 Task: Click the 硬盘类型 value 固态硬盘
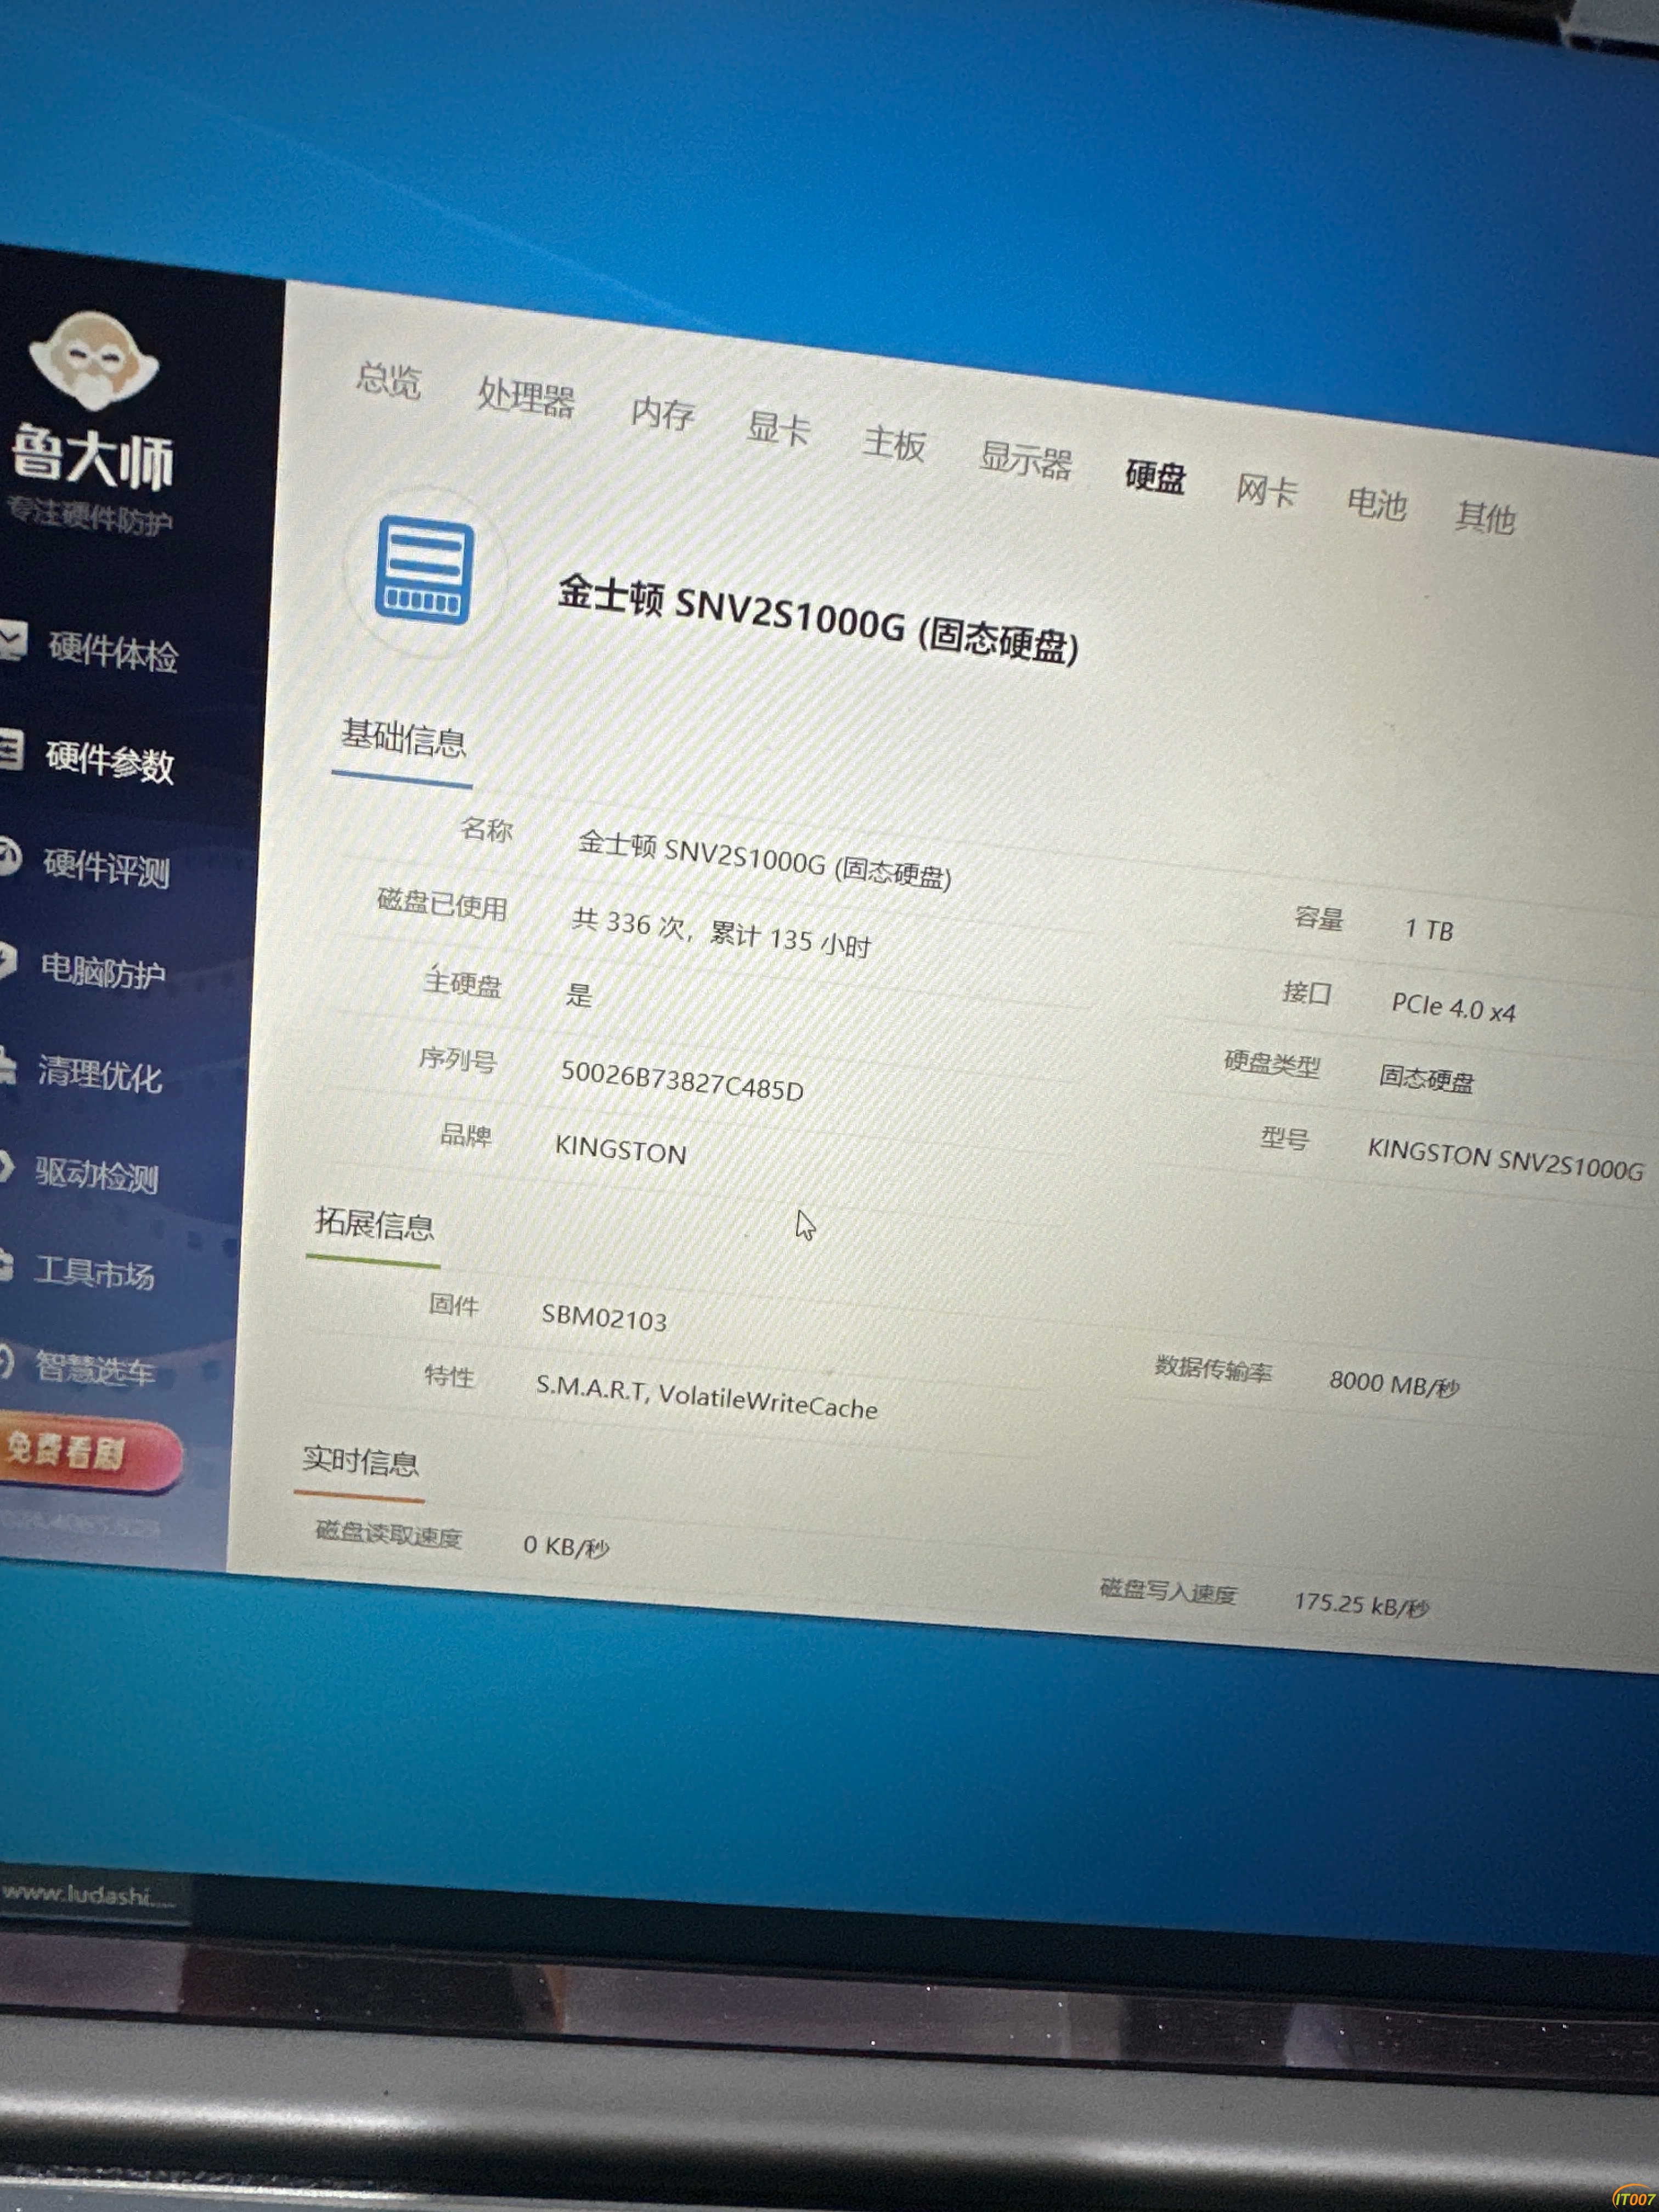click(1426, 1078)
